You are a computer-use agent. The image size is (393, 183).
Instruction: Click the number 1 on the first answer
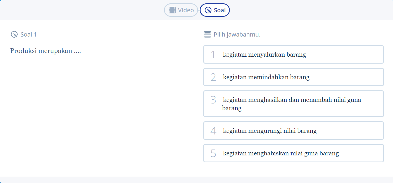213,54
